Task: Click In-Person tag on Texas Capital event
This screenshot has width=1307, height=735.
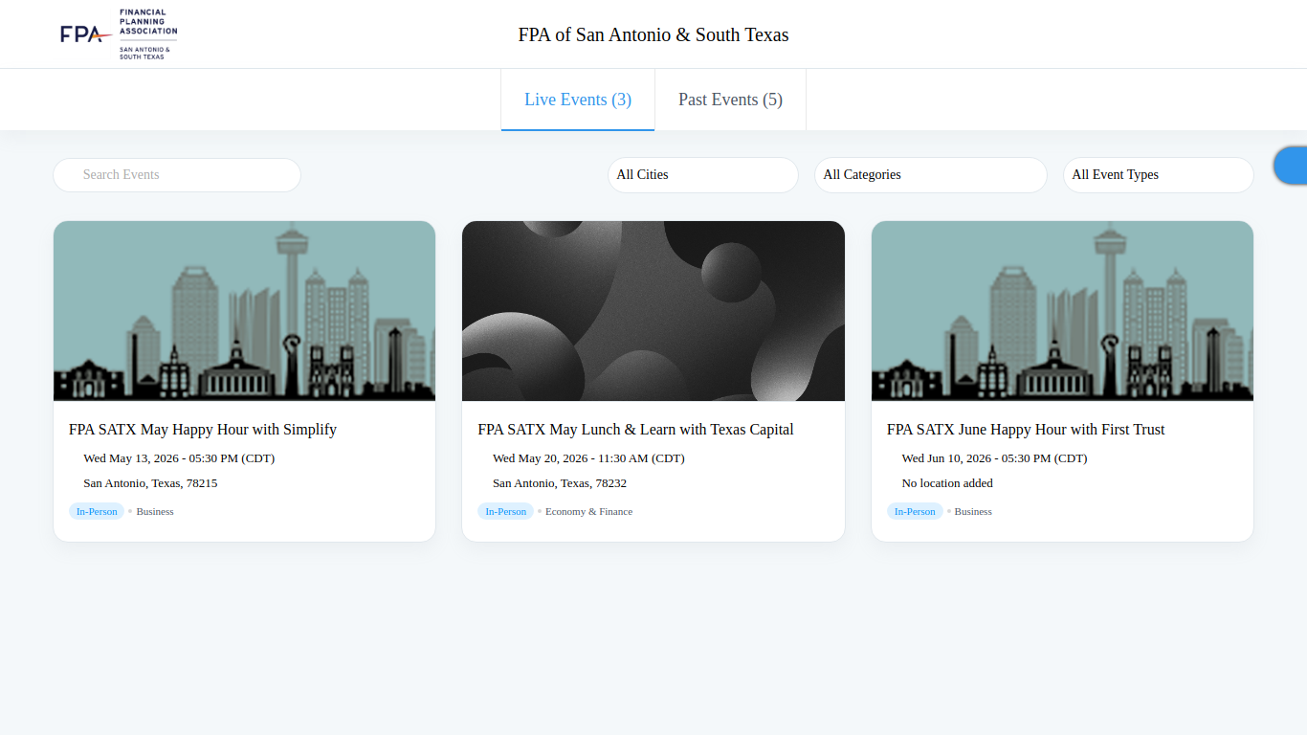Action: click(505, 511)
